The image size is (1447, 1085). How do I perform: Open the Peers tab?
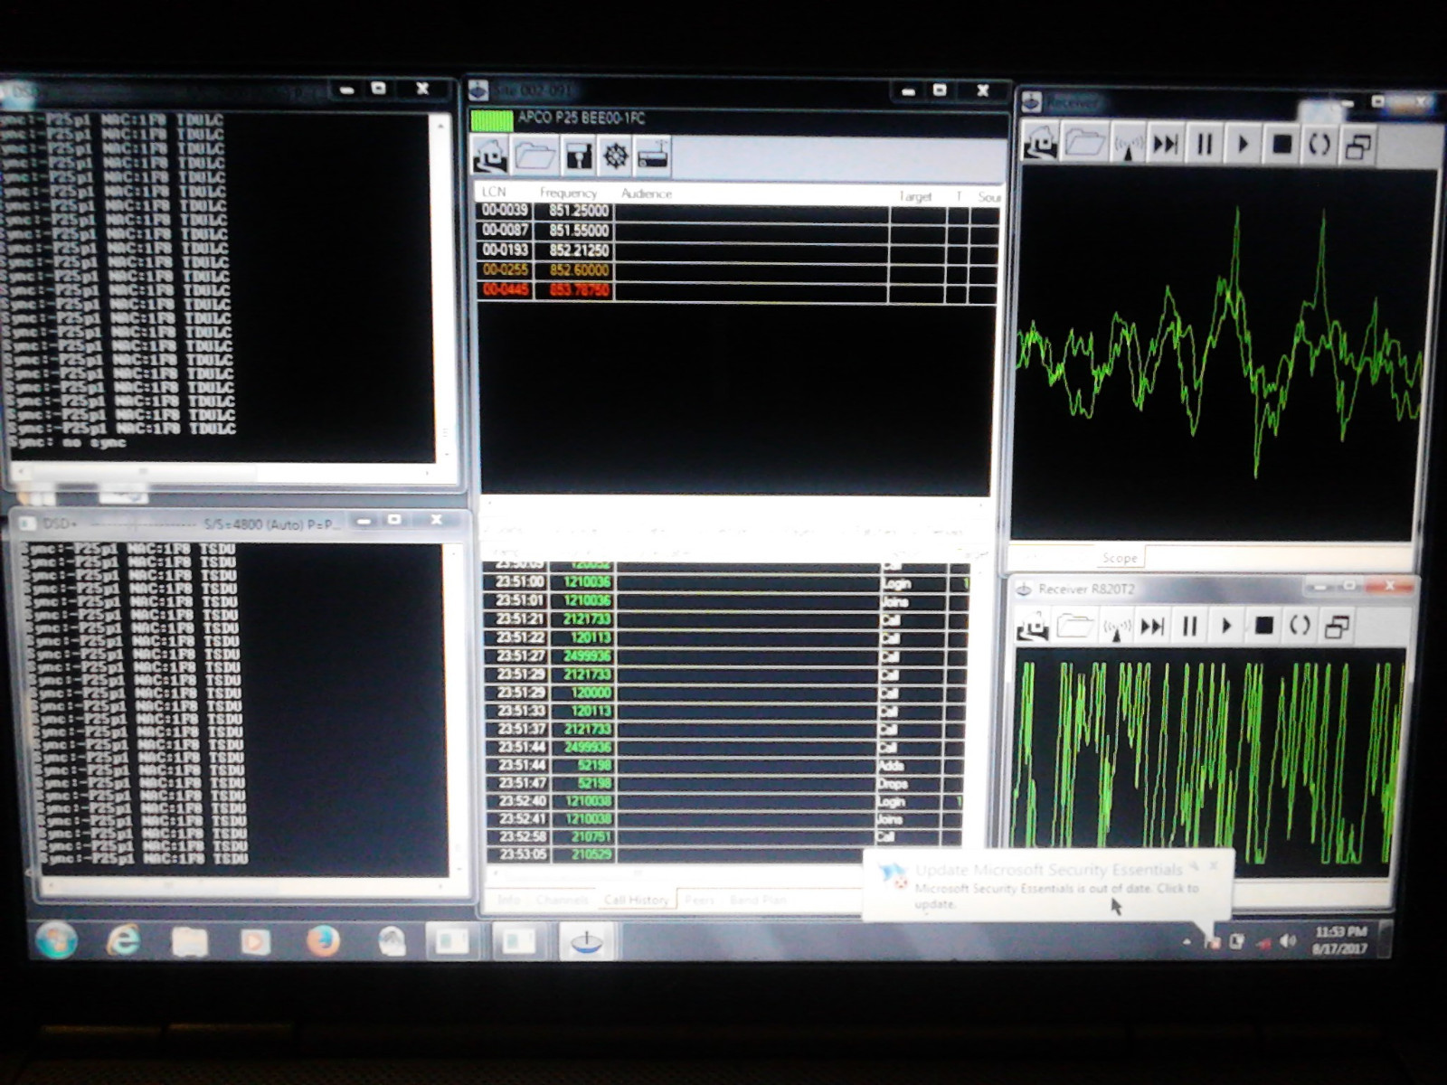pyautogui.click(x=701, y=900)
